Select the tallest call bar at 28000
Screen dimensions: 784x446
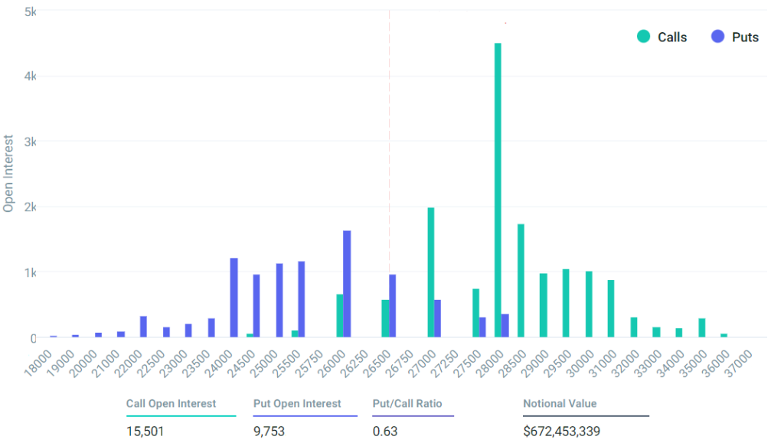tap(498, 190)
